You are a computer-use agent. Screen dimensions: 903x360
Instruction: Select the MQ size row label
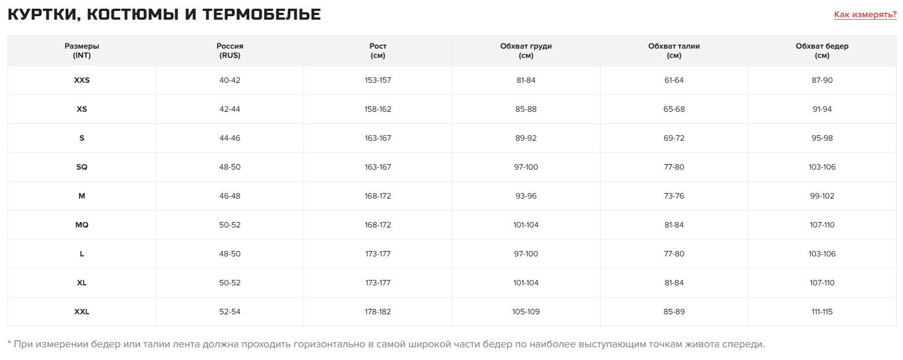[x=82, y=225]
